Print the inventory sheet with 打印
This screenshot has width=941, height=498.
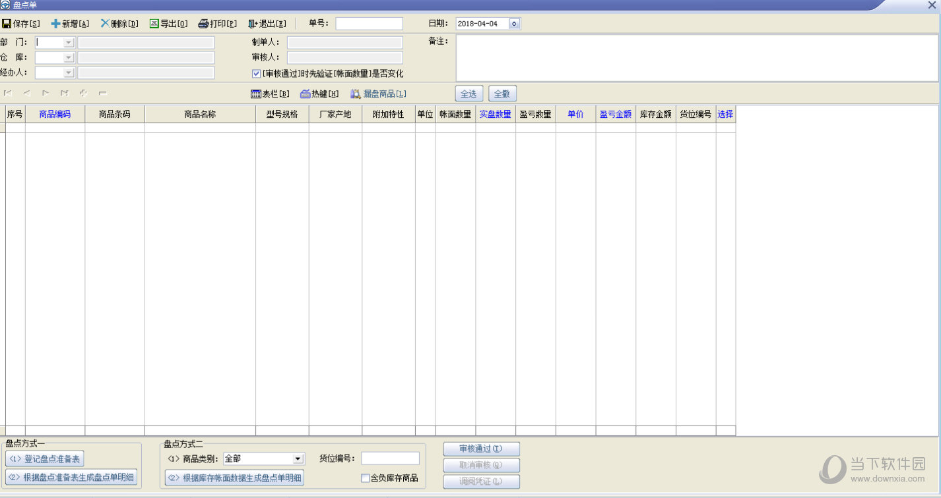218,24
